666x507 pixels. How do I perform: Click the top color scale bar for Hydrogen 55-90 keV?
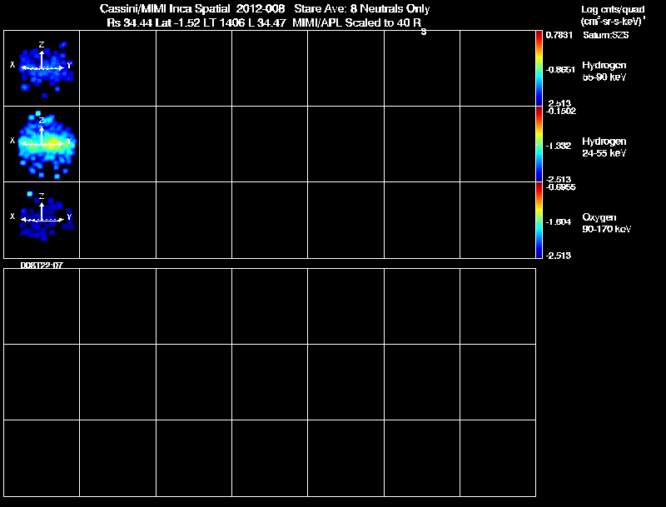tap(539, 68)
